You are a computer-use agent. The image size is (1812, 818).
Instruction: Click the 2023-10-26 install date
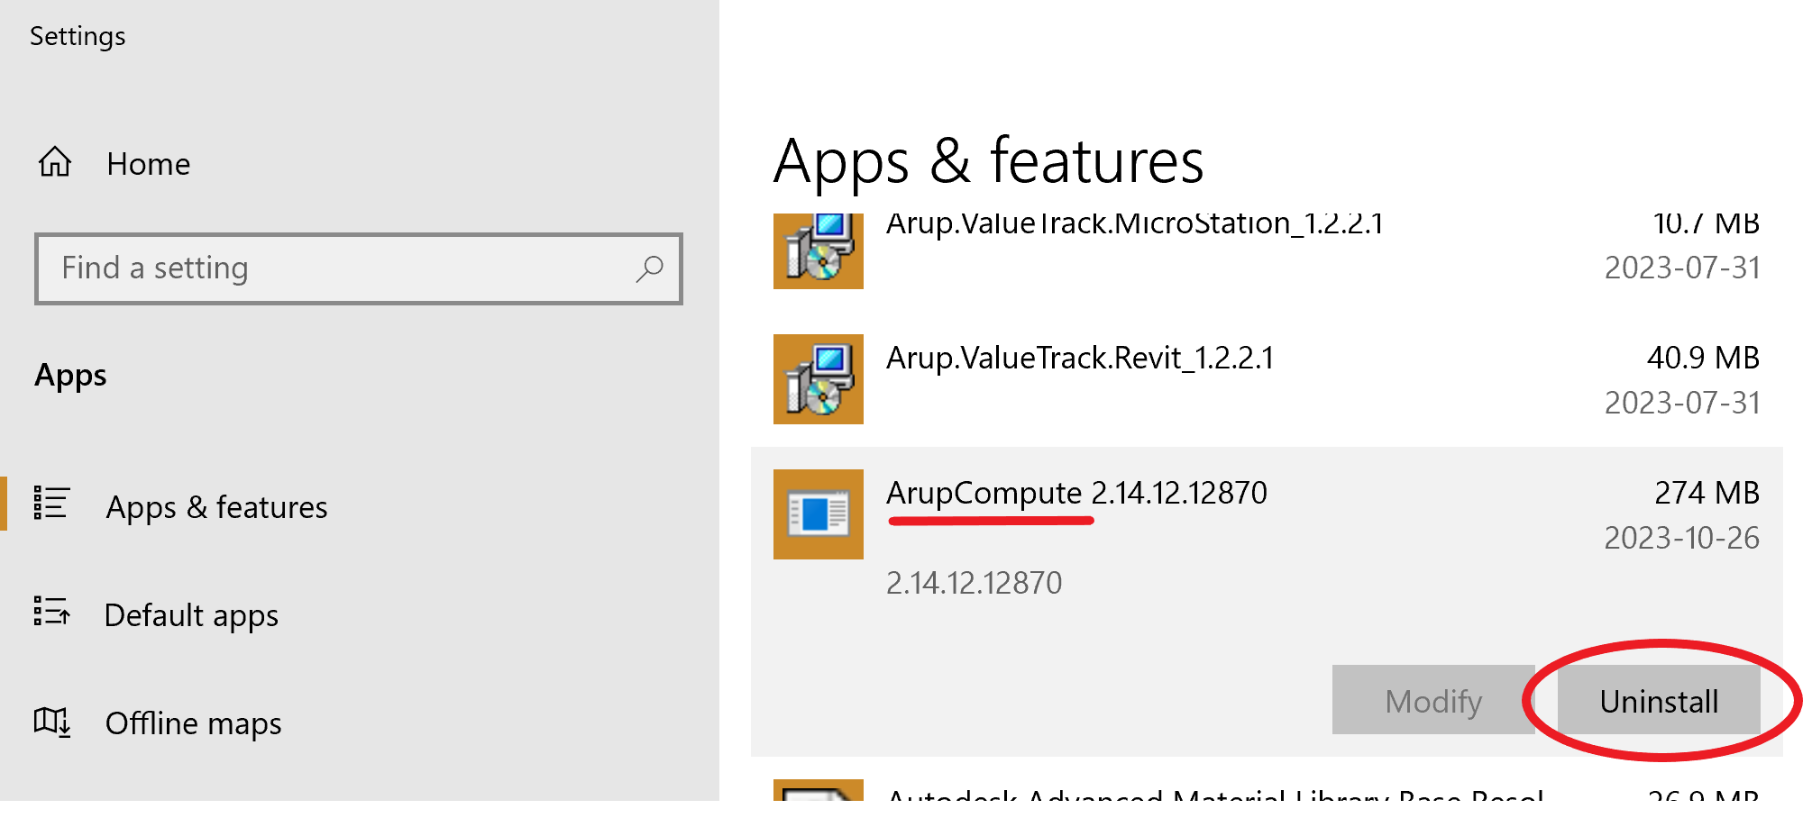[1681, 538]
